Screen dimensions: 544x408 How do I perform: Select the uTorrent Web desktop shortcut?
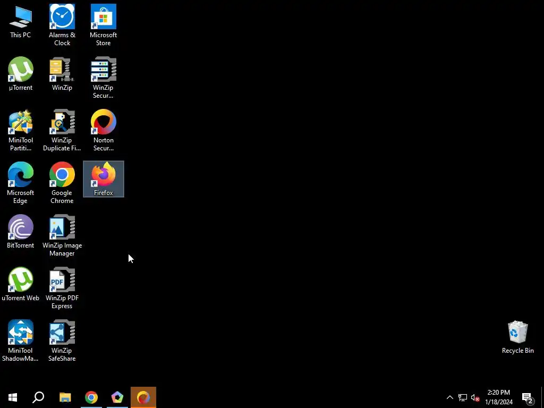pyautogui.click(x=21, y=284)
